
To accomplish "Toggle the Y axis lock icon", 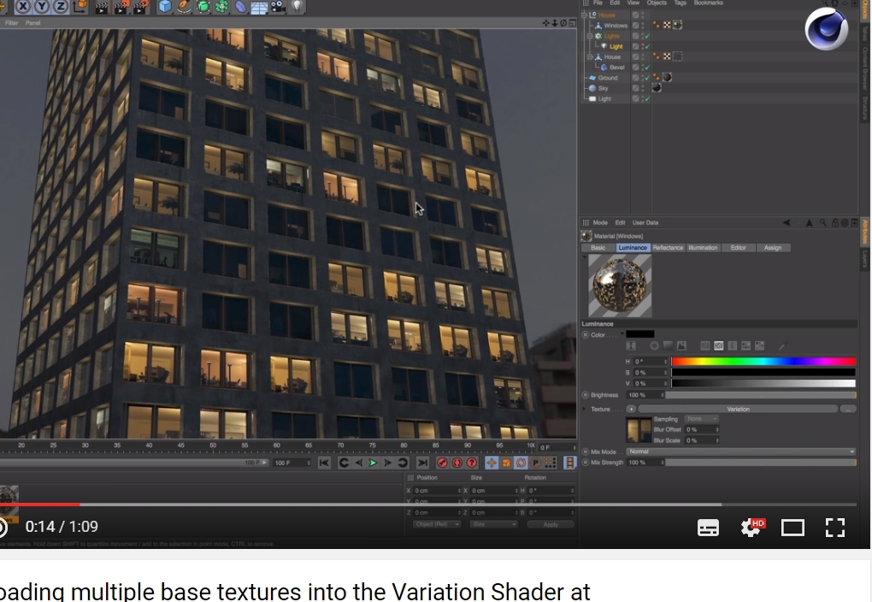I will [x=42, y=7].
